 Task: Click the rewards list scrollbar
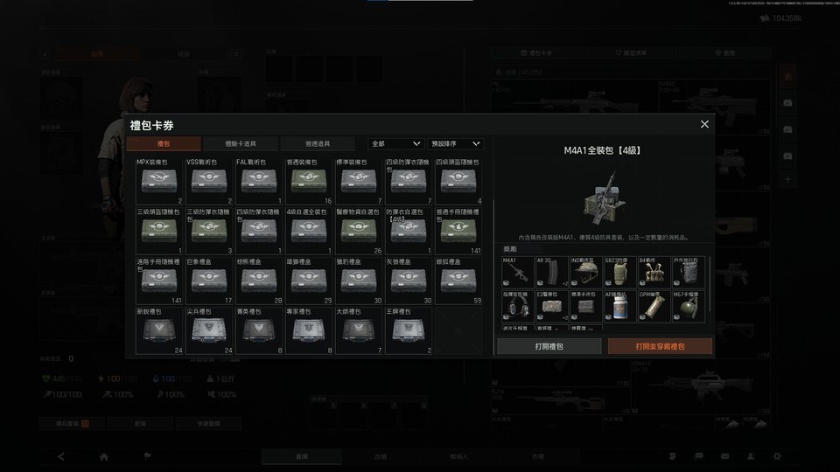pos(710,283)
